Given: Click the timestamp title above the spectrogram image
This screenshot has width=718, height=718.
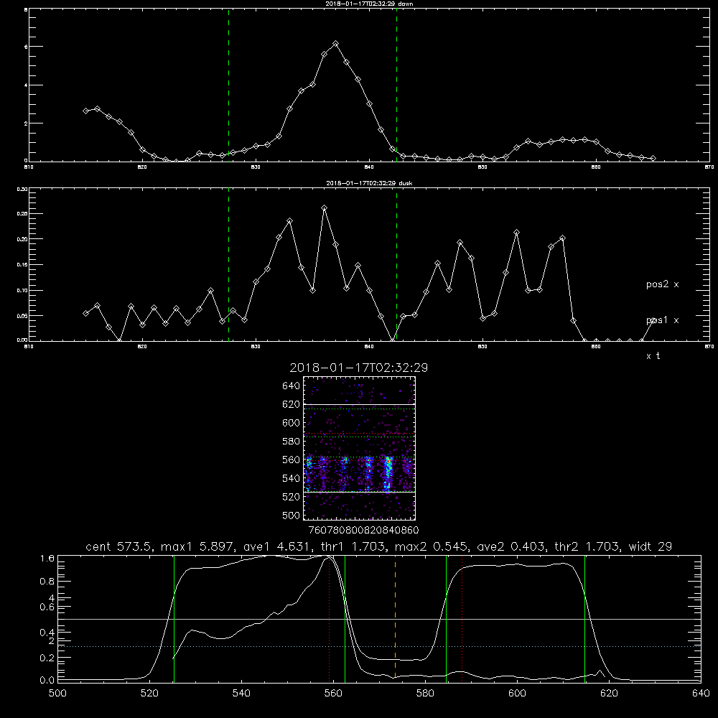Looking at the screenshot, I should click(x=359, y=368).
